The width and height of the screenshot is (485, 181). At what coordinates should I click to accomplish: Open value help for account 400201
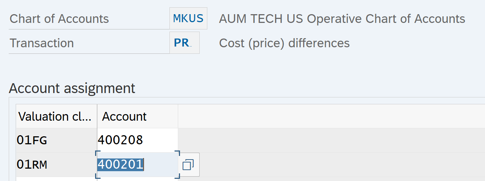(188, 165)
